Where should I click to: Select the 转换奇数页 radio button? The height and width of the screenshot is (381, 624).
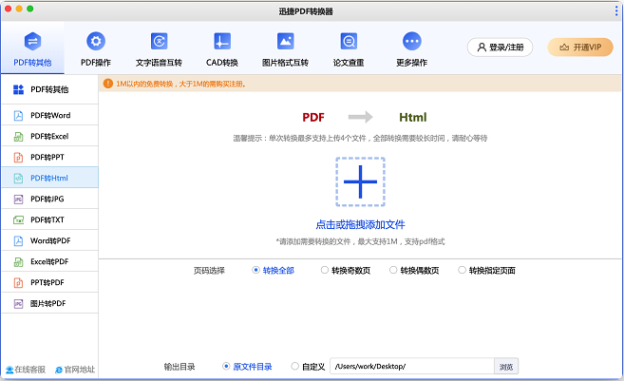[324, 270]
